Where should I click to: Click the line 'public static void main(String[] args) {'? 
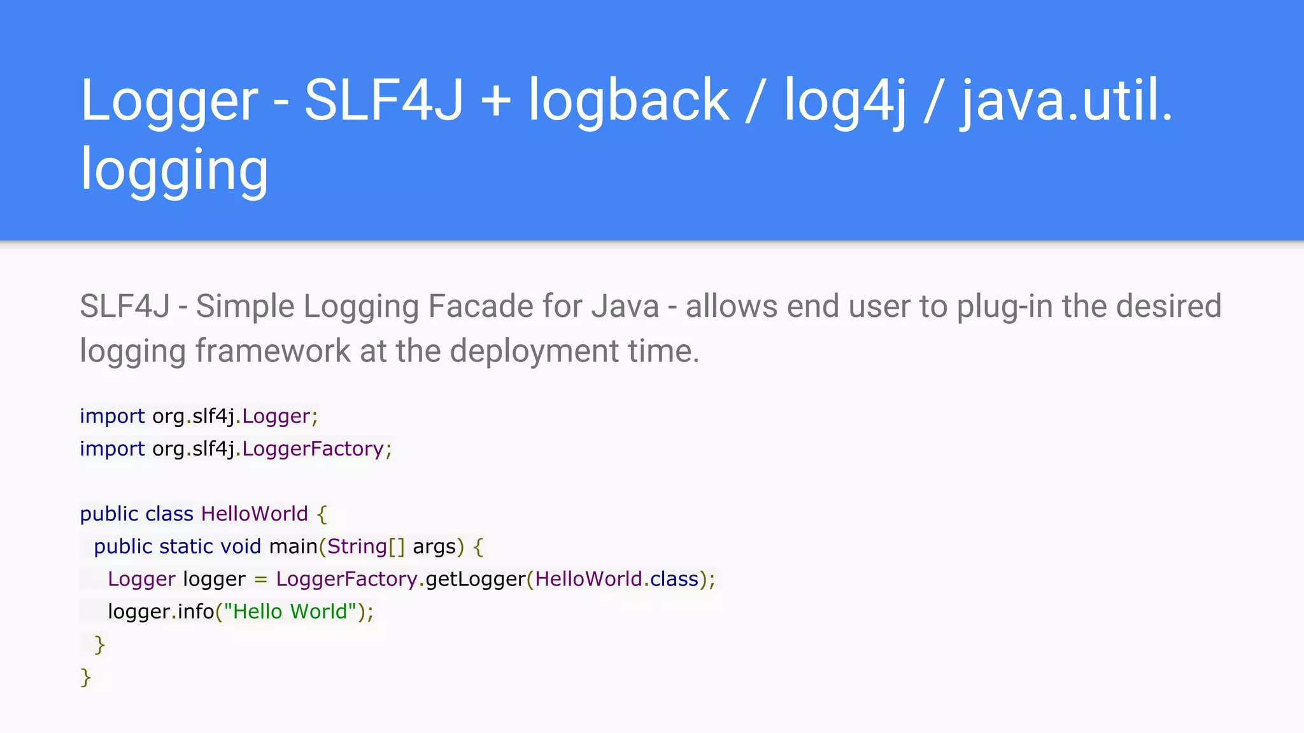point(288,547)
